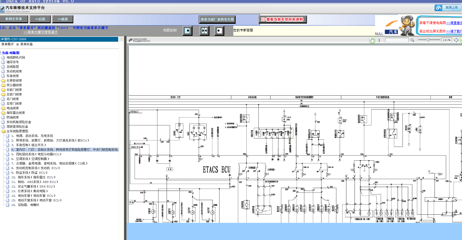
Task: Click the zoom slider handle
Action: pos(428,40)
